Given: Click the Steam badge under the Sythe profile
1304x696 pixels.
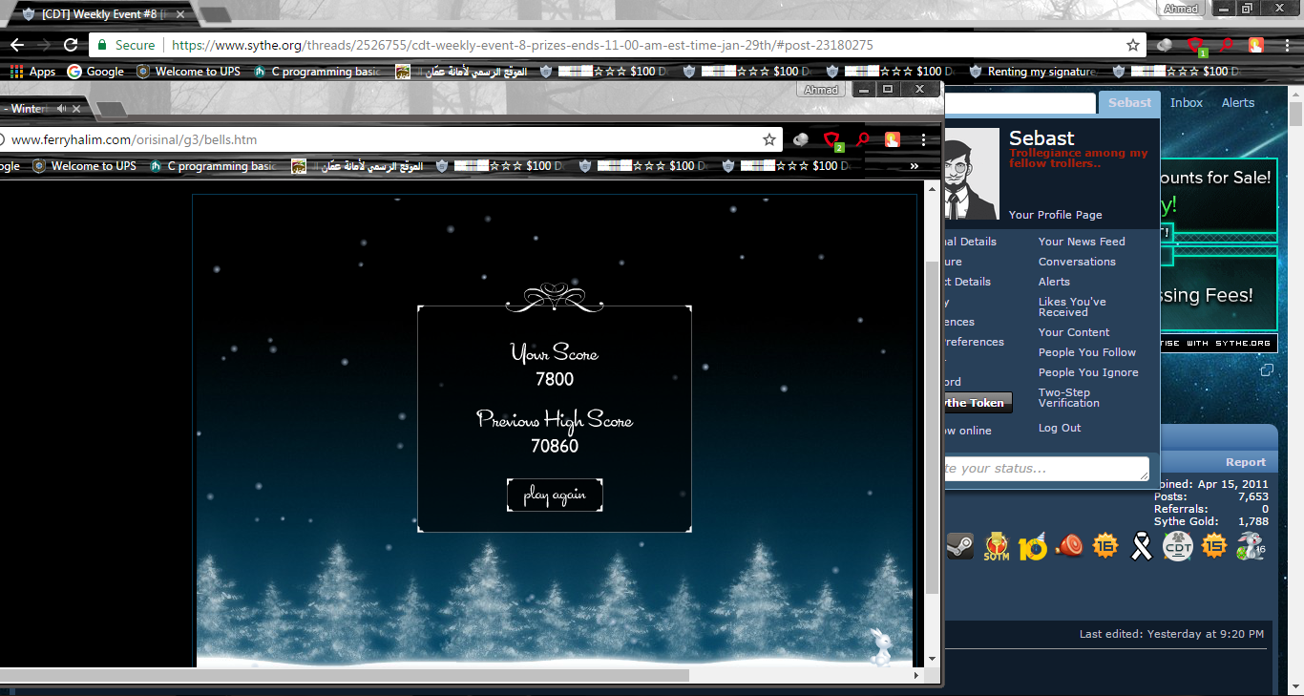Looking at the screenshot, I should coord(959,546).
